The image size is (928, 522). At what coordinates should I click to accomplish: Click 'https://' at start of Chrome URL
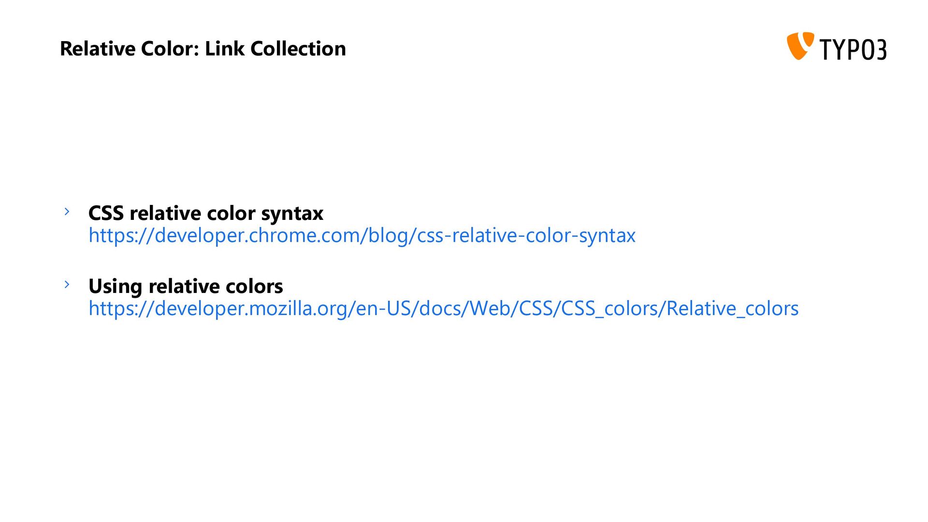pos(121,236)
